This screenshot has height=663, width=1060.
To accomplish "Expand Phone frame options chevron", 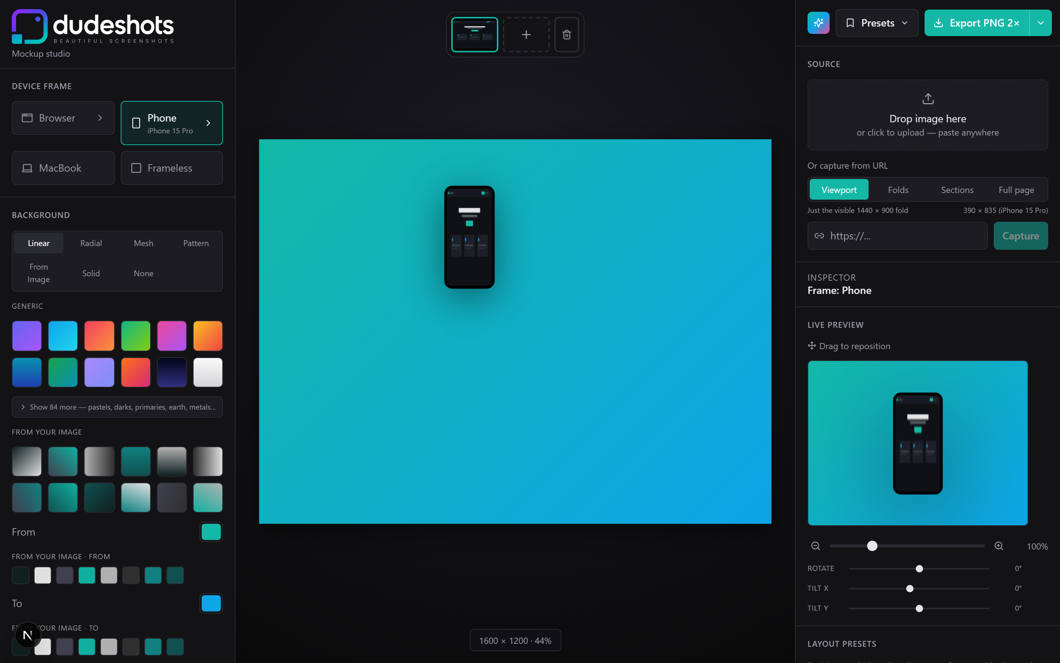I will (x=208, y=123).
